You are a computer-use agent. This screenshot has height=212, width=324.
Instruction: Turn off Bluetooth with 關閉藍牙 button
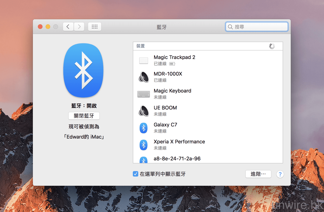(84, 116)
